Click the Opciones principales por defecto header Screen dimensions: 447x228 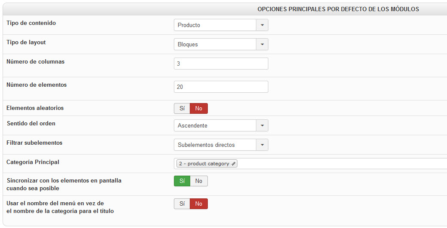tap(338, 9)
